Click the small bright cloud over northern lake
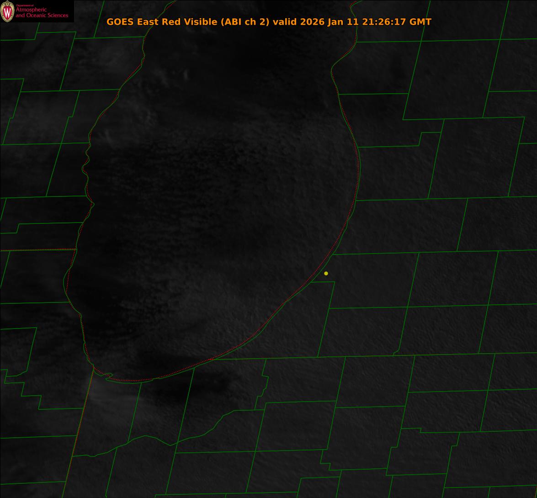The height and width of the screenshot is (498, 537). pyautogui.click(x=186, y=74)
